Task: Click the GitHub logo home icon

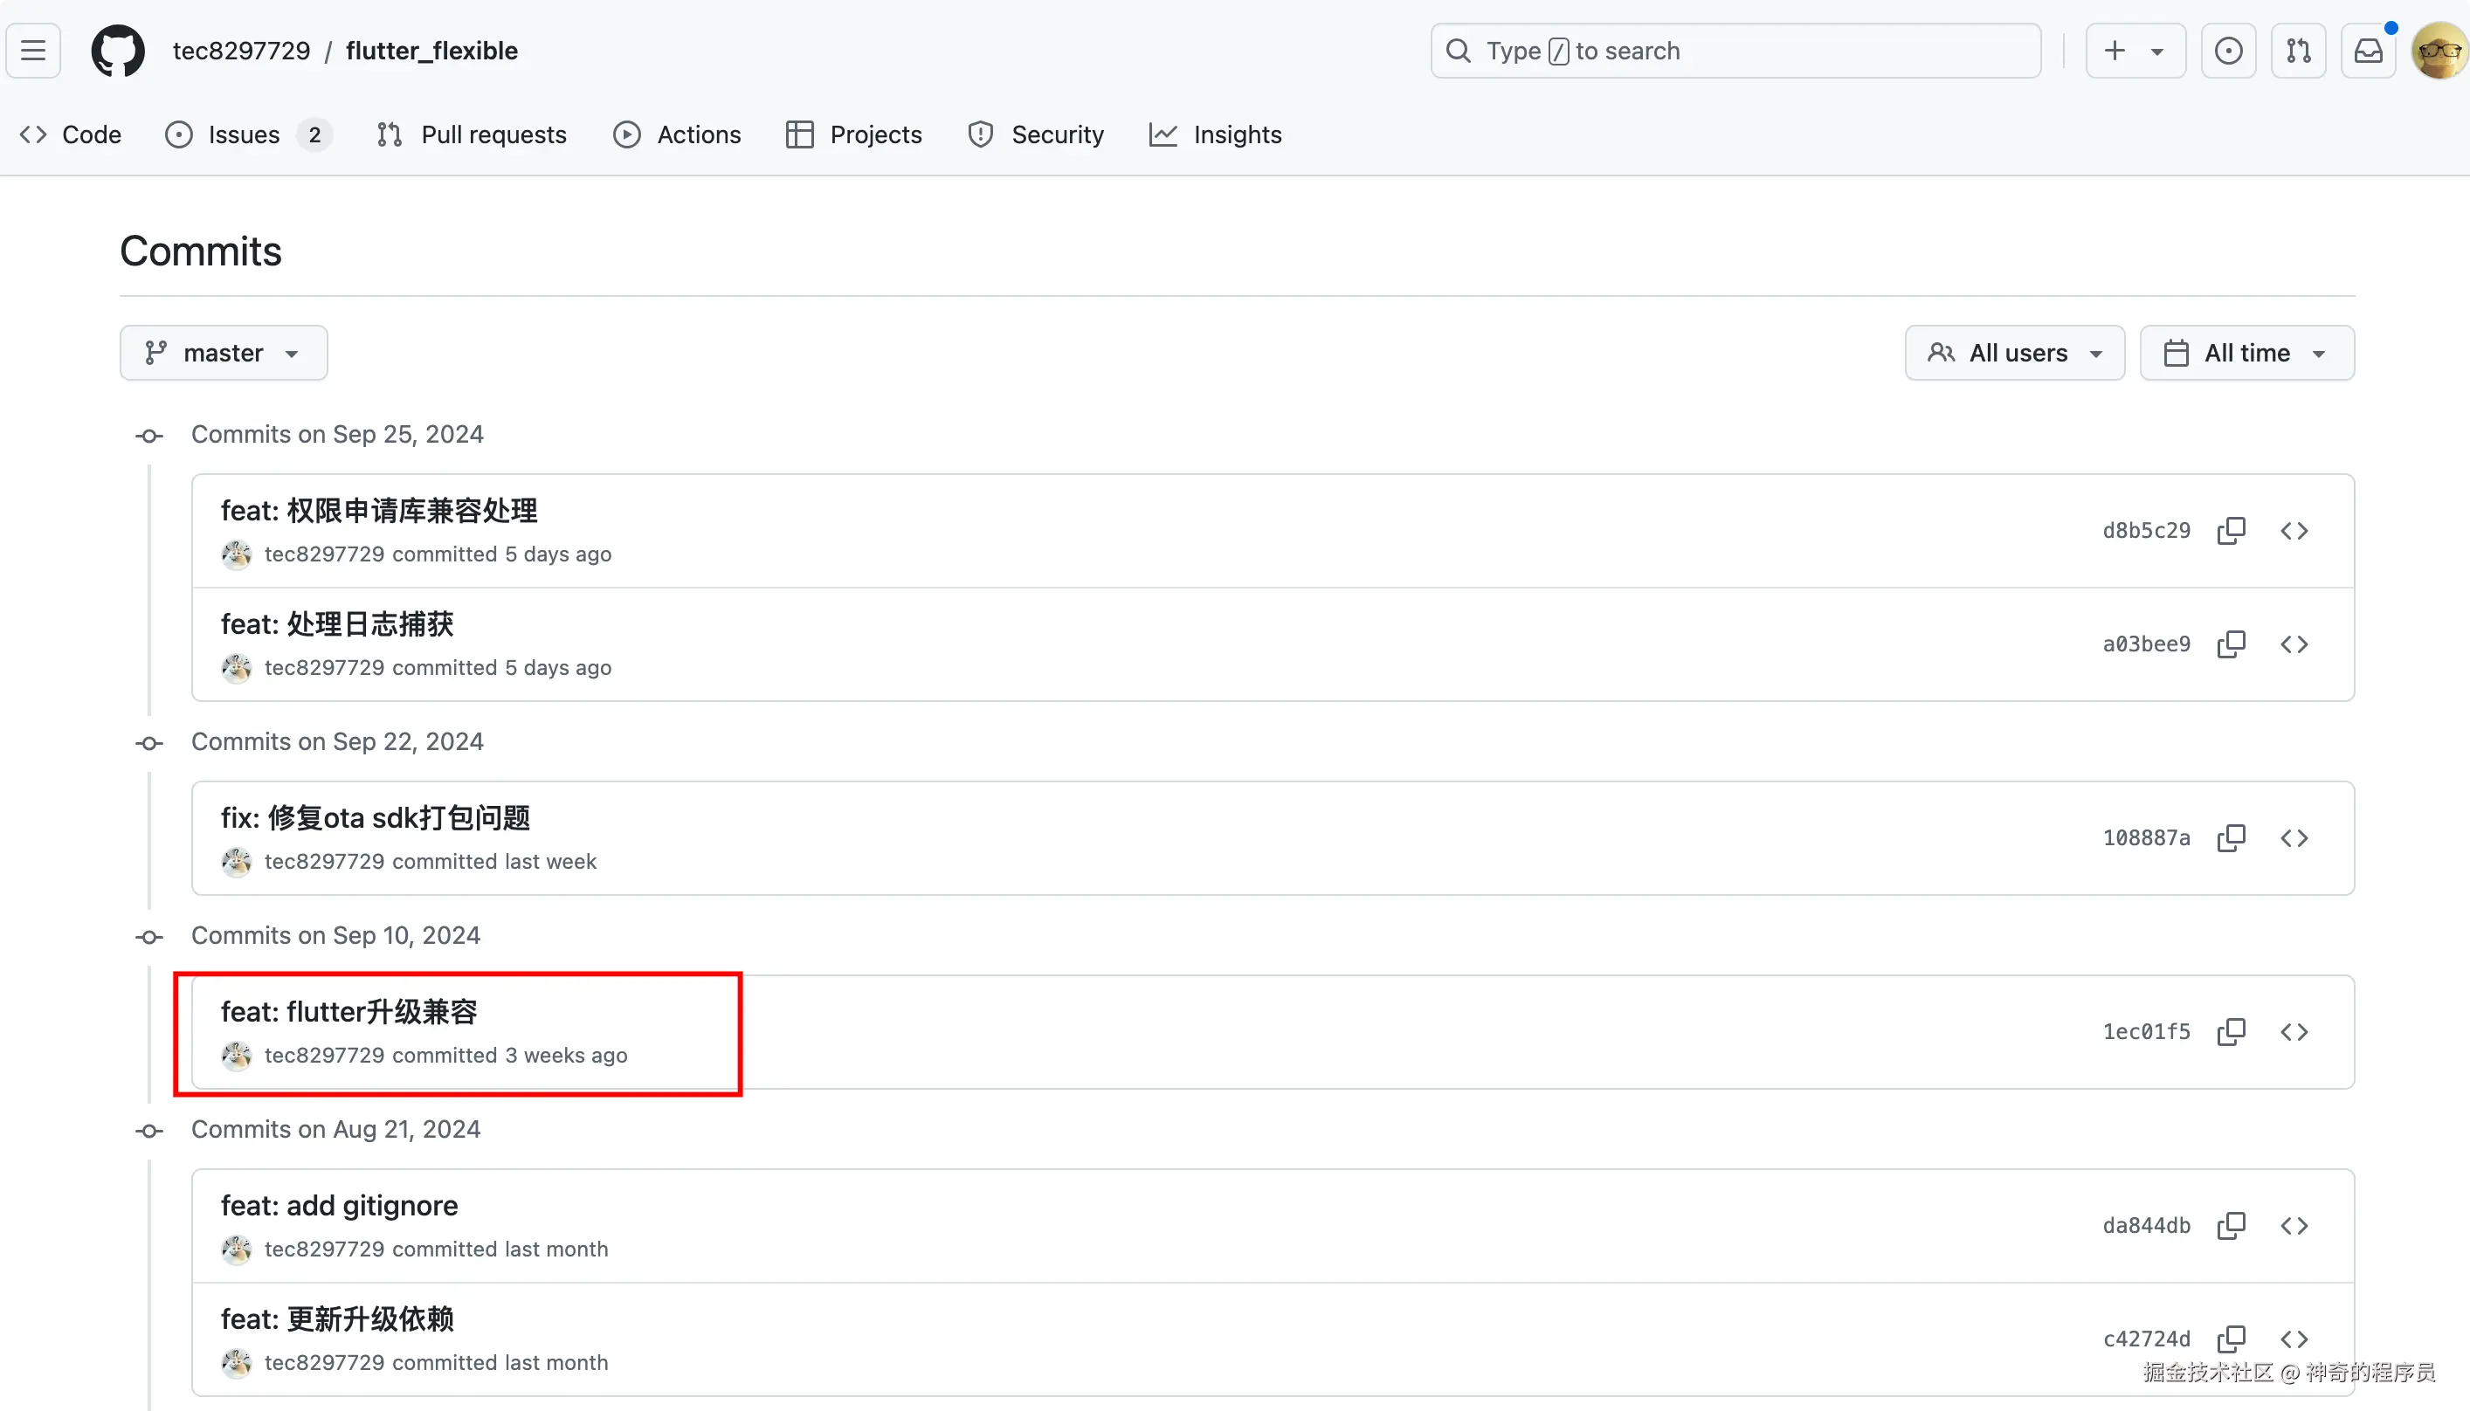Action: tap(118, 51)
